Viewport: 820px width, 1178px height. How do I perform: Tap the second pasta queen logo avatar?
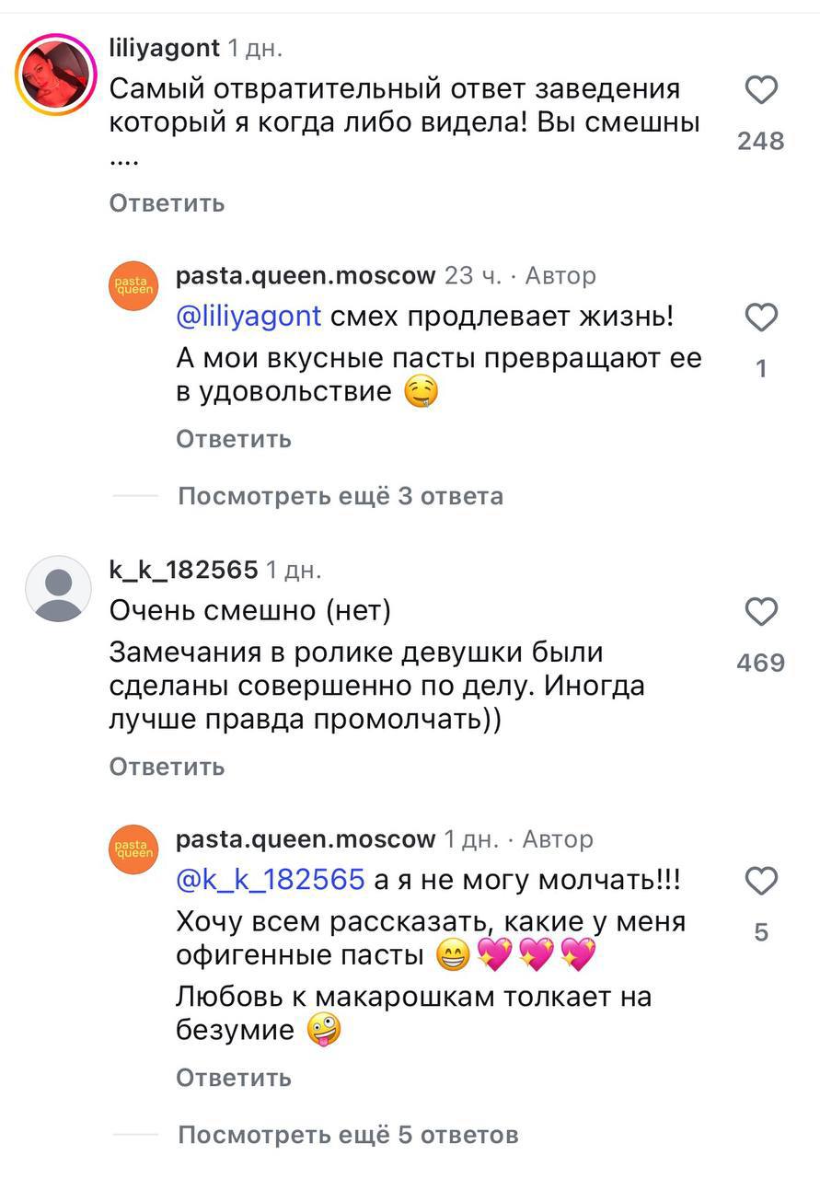point(134,850)
